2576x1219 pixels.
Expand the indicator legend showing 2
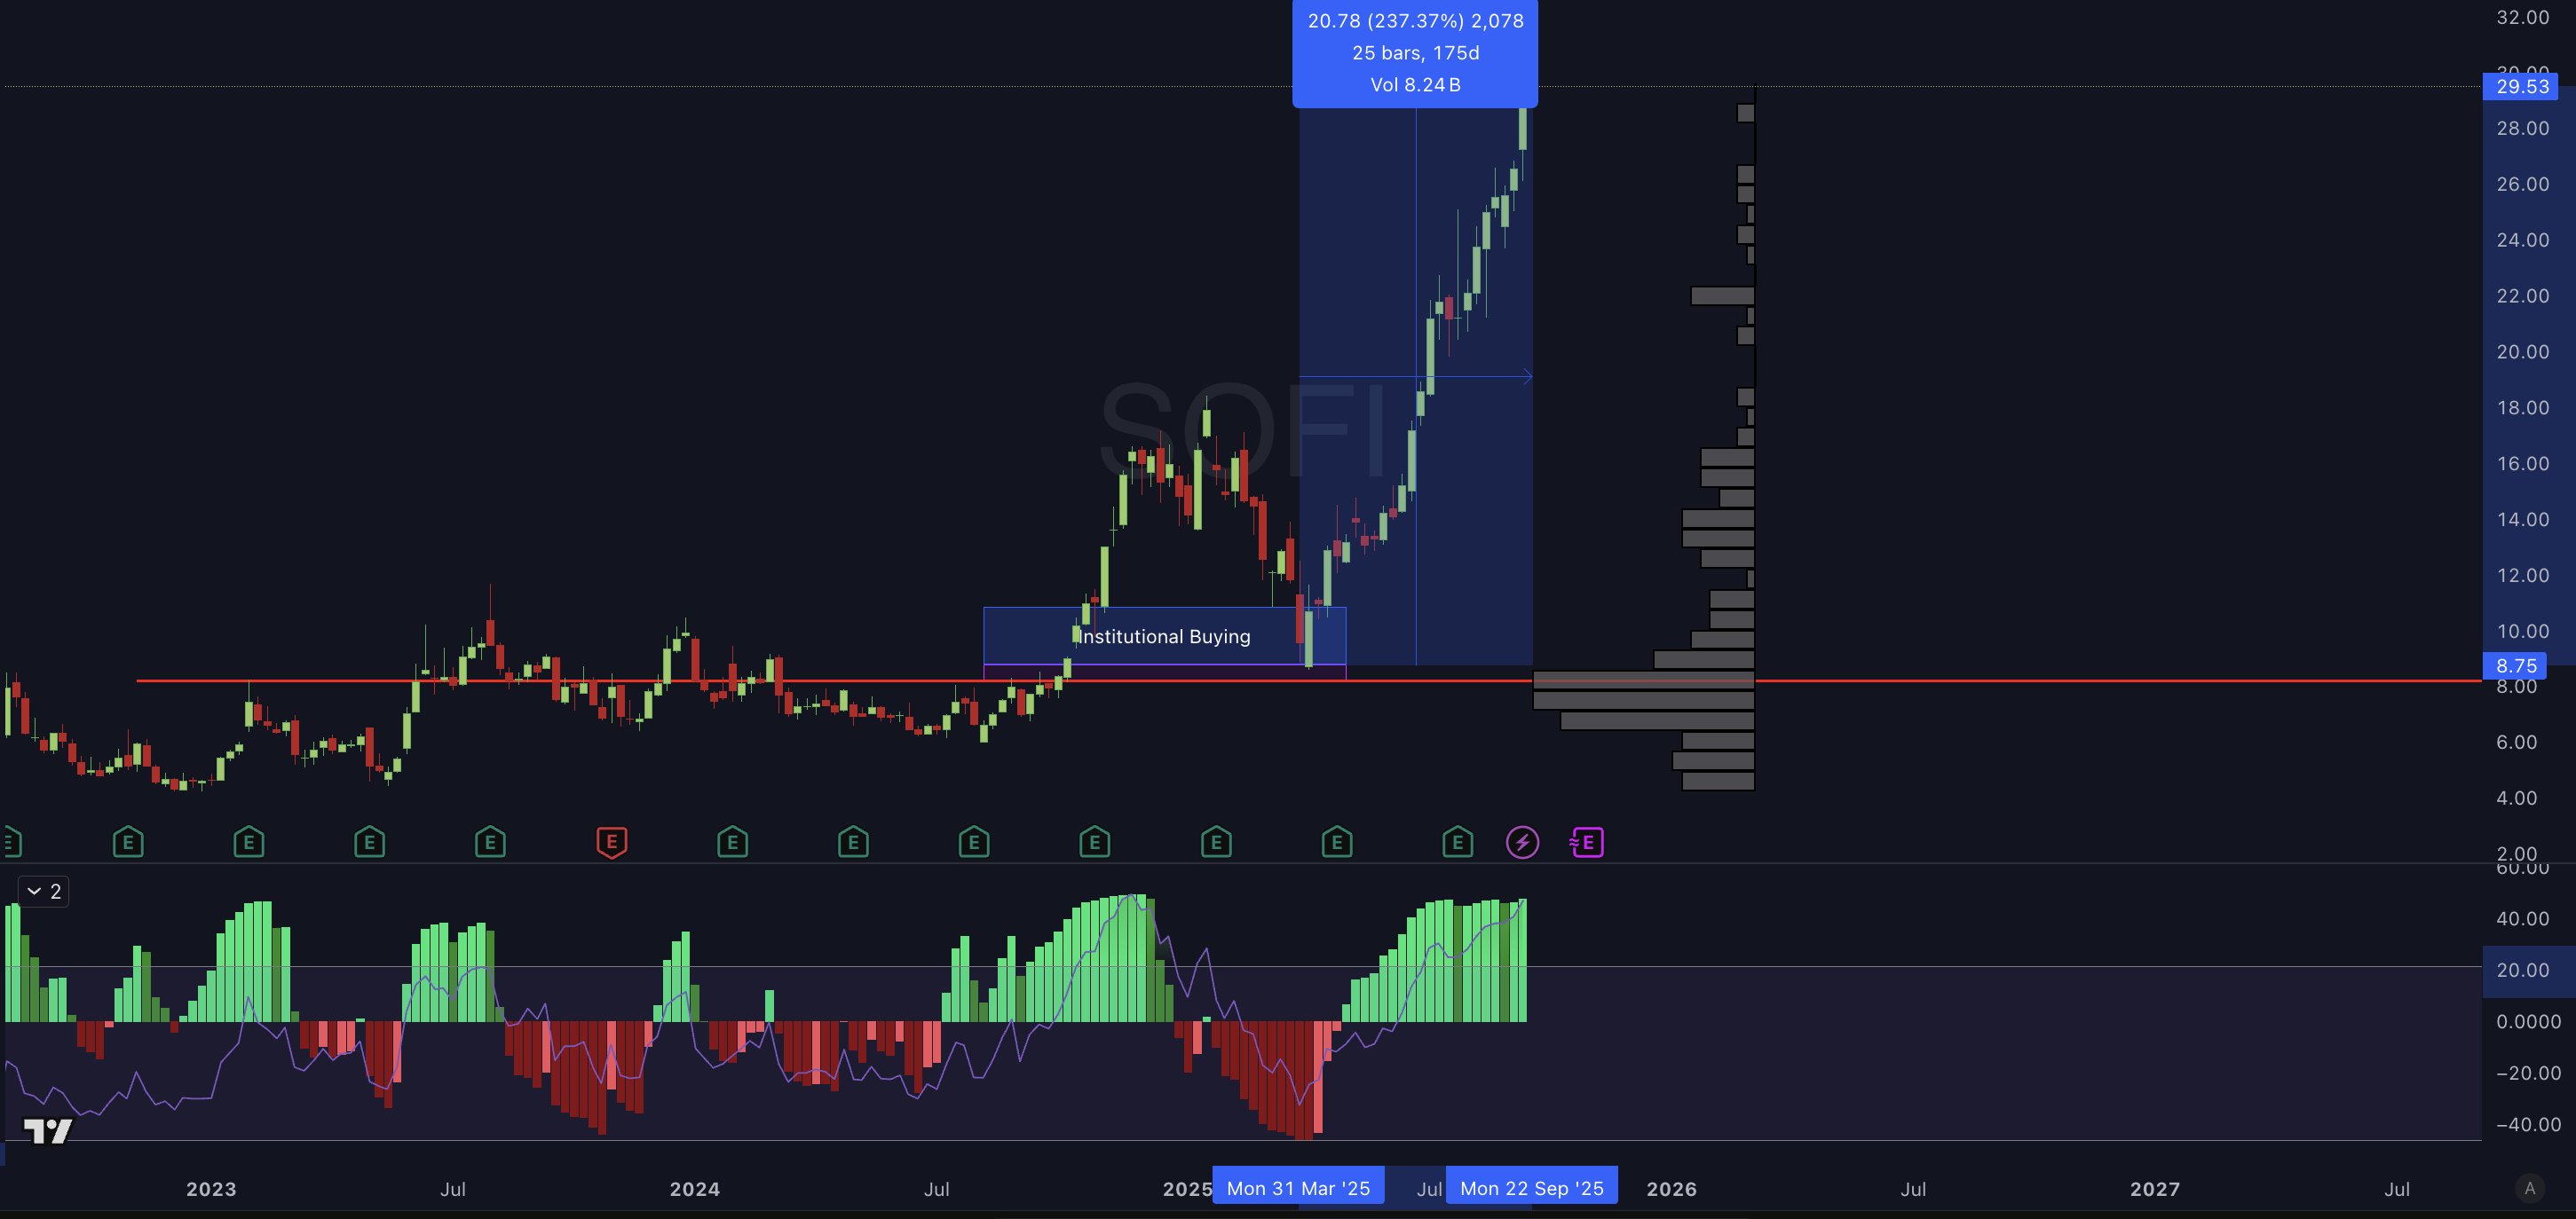tap(43, 892)
